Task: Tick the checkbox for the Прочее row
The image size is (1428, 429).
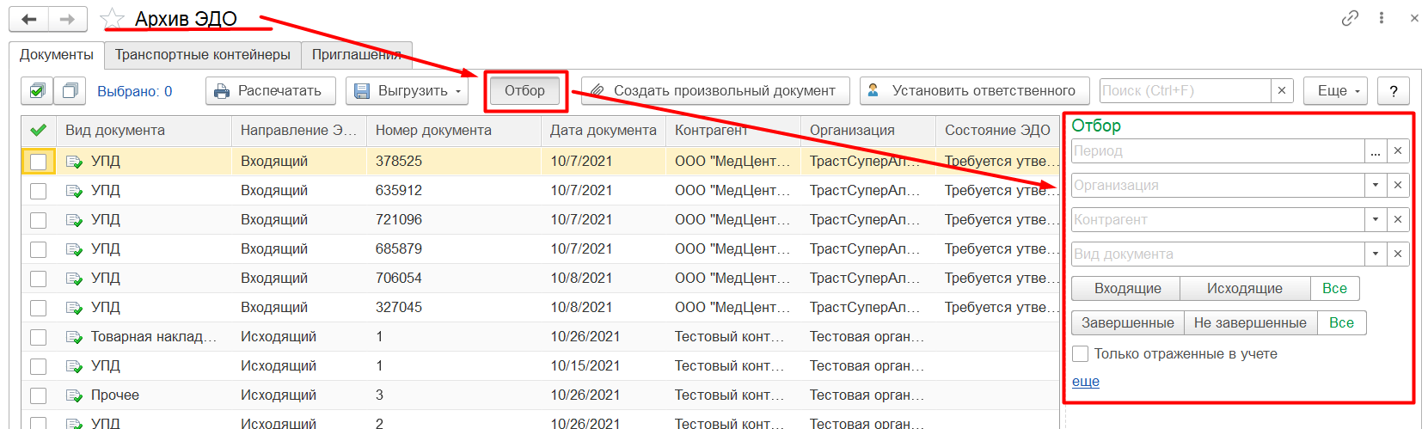Action: pos(38,395)
